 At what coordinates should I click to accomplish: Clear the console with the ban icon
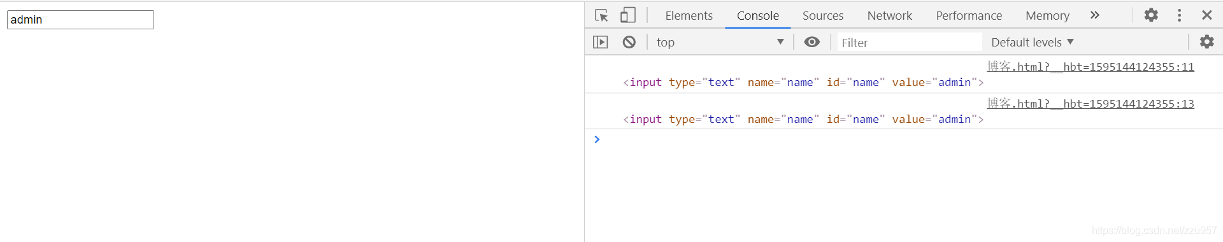629,42
